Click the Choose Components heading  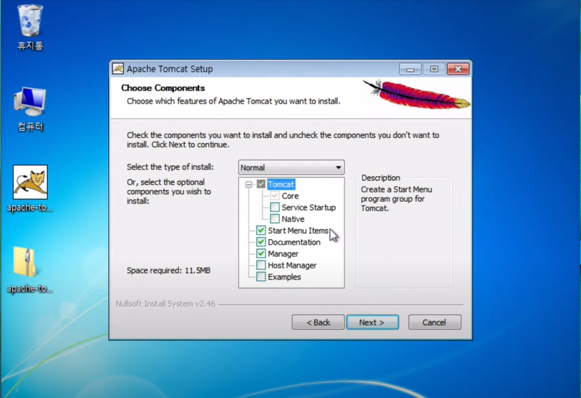point(163,88)
